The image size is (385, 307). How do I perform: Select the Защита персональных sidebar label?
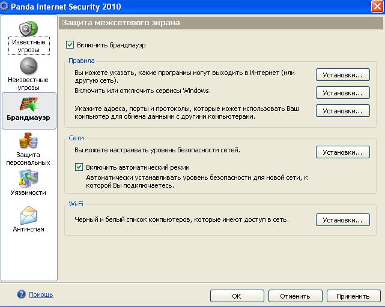[28, 159]
